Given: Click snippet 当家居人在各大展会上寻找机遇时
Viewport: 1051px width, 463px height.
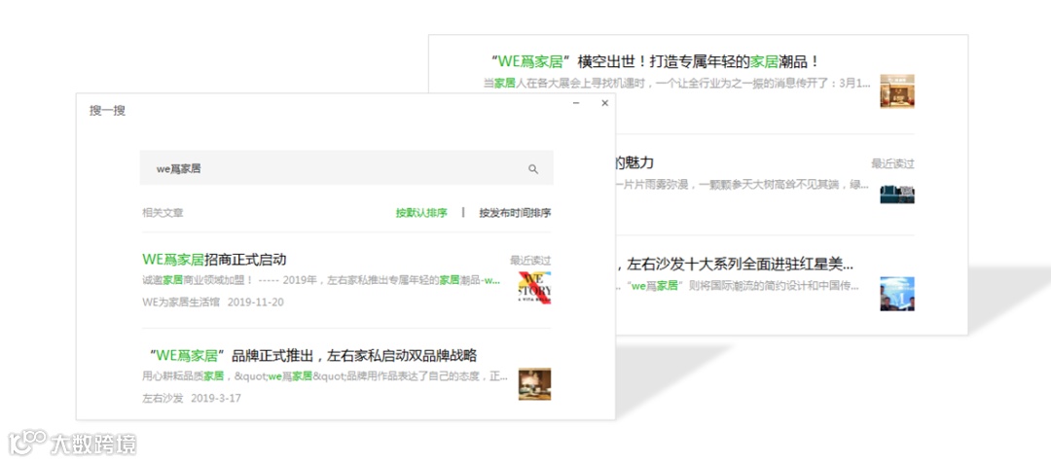Looking at the screenshot, I should click(x=676, y=83).
